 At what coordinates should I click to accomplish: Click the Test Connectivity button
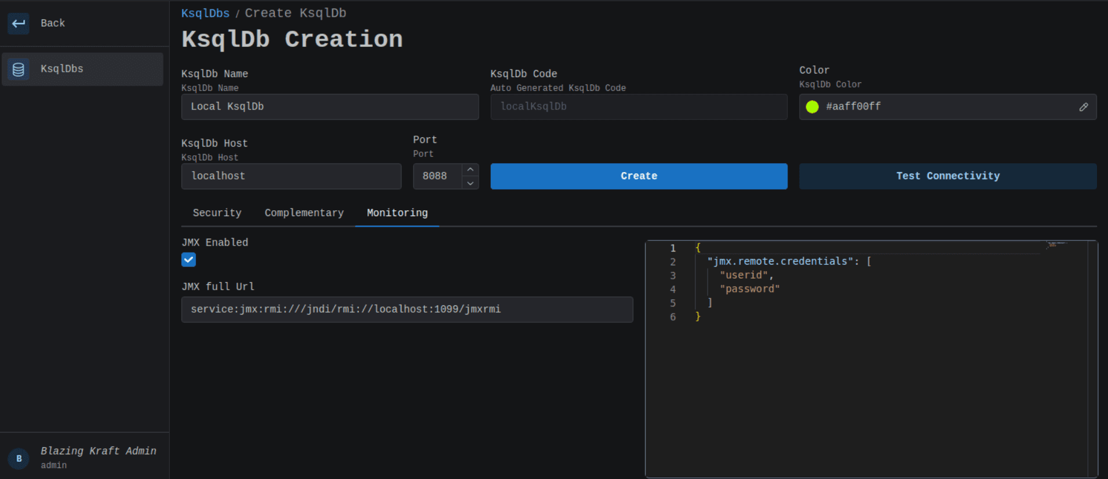tap(947, 176)
